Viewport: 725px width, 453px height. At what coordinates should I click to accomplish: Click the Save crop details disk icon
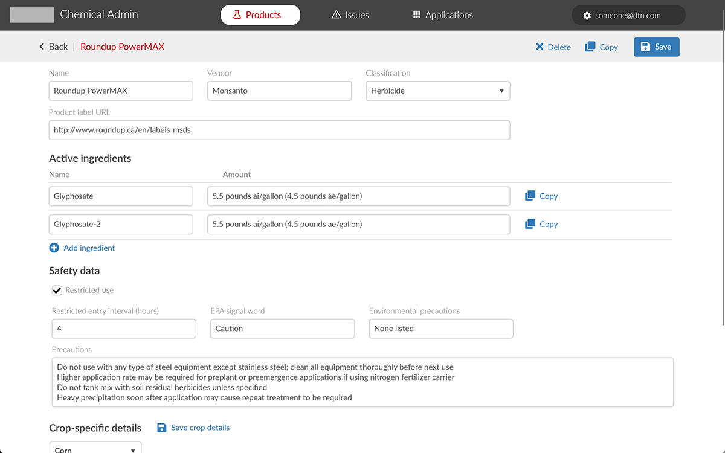pos(162,428)
